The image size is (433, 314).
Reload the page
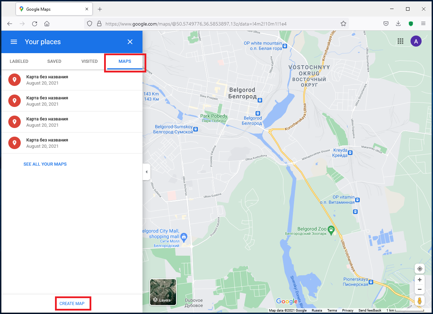click(x=35, y=24)
